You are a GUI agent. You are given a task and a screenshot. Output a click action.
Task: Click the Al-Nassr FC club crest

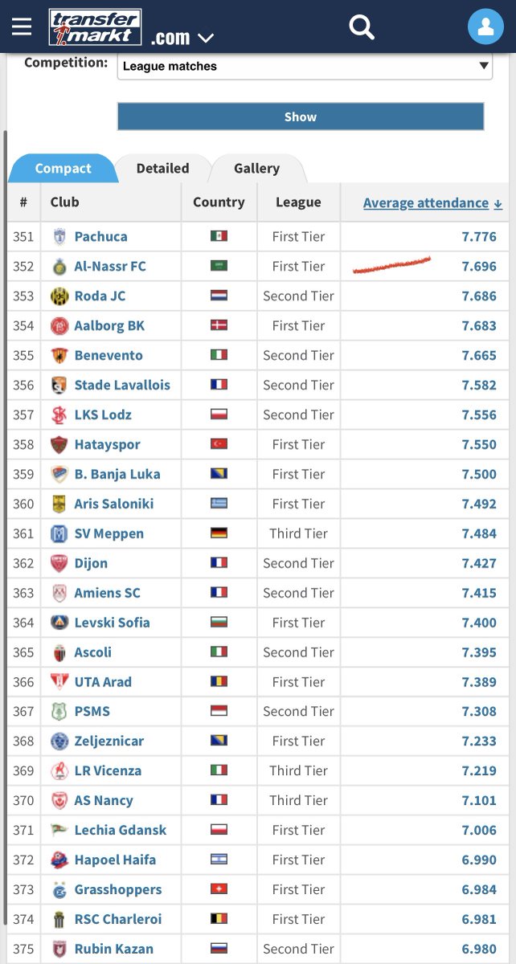tap(59, 267)
